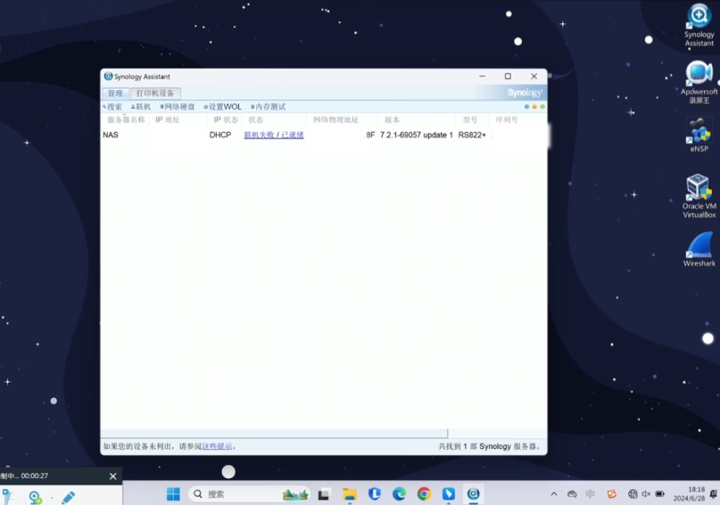Open Oracle VM VirtualBox desktop shortcut
This screenshot has width=720, height=505.
pos(699,196)
